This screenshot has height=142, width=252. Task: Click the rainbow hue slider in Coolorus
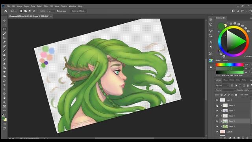point(230,65)
